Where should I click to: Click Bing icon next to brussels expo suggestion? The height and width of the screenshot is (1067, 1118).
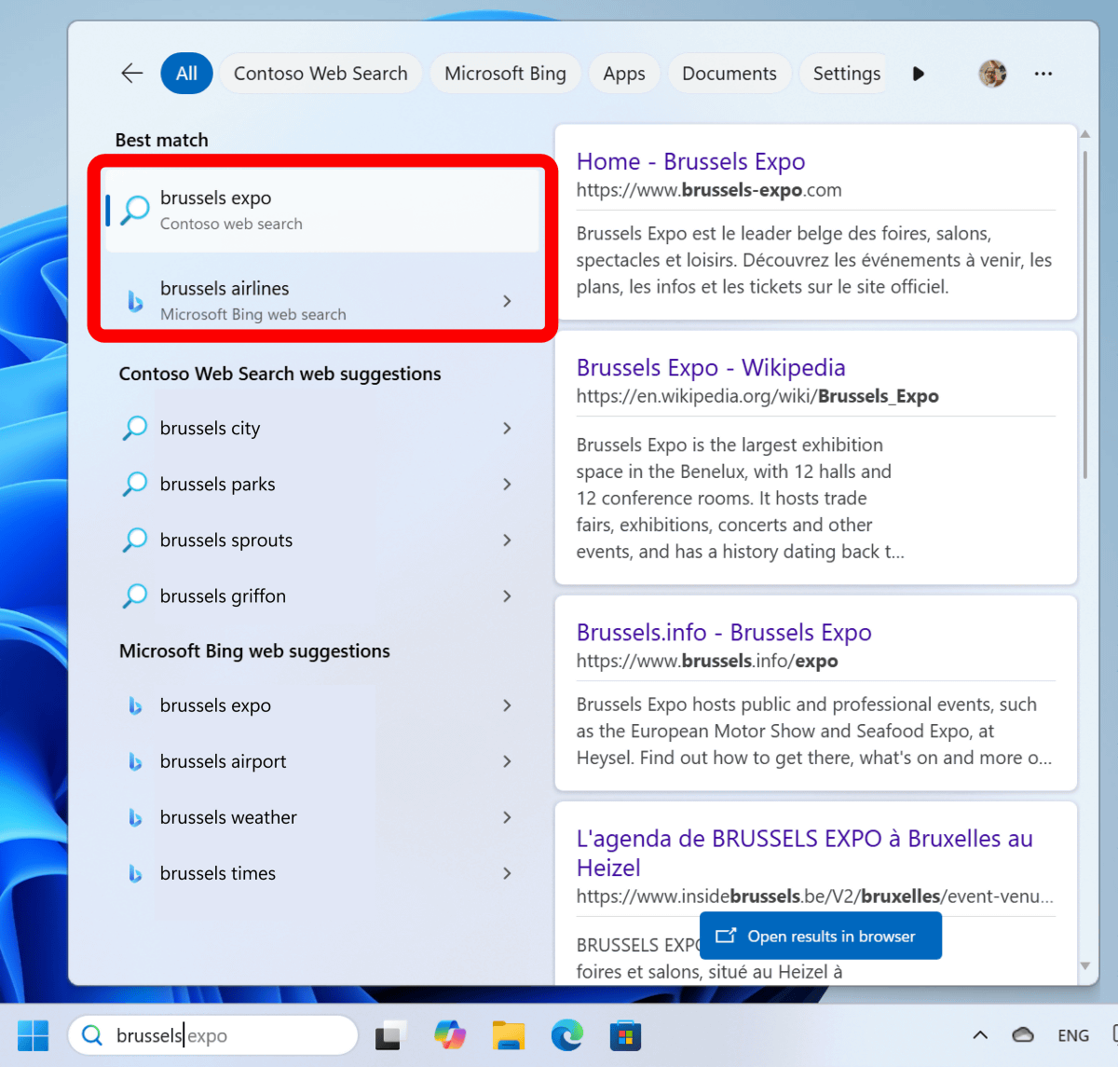(x=136, y=706)
